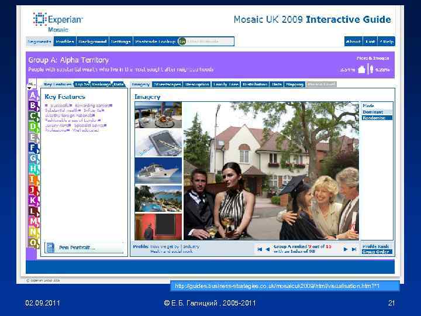The height and width of the screenshot is (316, 421).
Task: Go to the previous ranked group
Action: tap(268, 249)
